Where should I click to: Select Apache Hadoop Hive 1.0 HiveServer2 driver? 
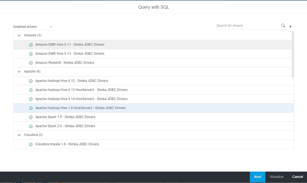[x=80, y=108]
